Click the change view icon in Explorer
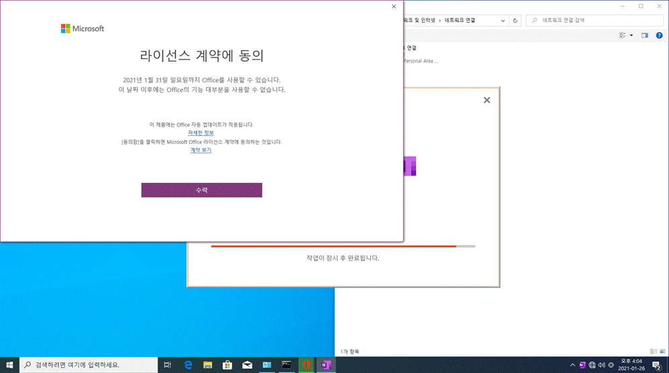 (x=623, y=35)
